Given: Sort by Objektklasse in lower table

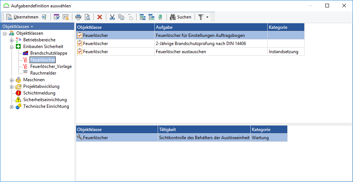Looking at the screenshot, I should coord(117,130).
